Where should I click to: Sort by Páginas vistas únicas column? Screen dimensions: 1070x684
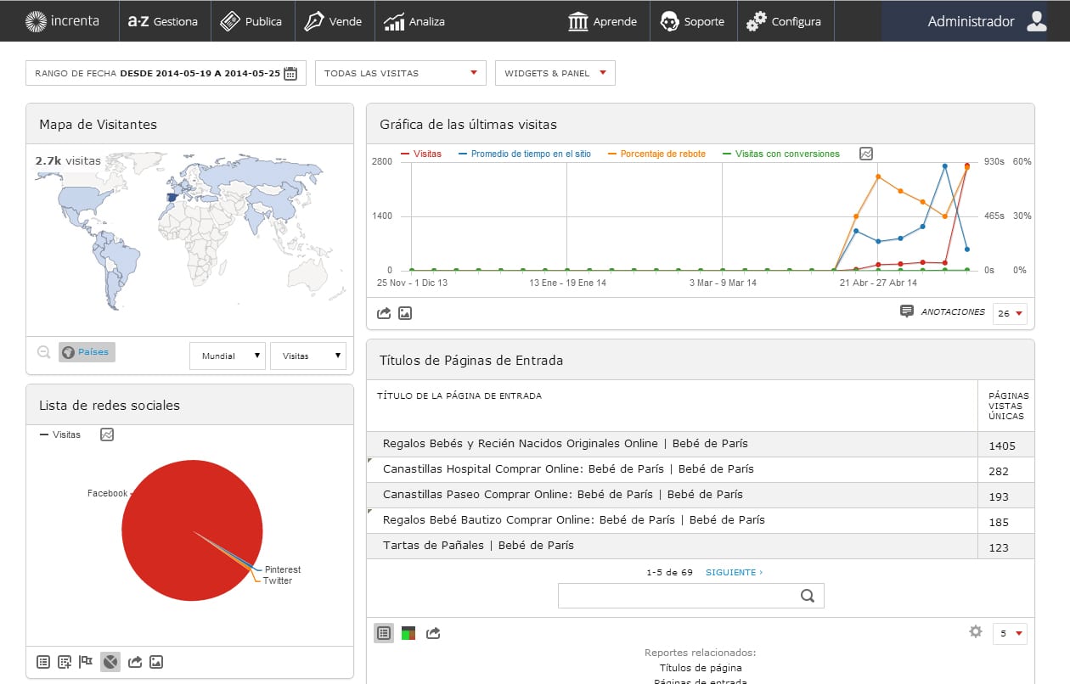pos(1007,406)
